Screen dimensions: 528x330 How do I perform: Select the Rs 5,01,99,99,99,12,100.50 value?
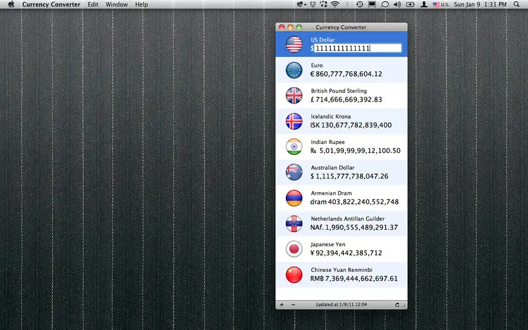pos(355,151)
